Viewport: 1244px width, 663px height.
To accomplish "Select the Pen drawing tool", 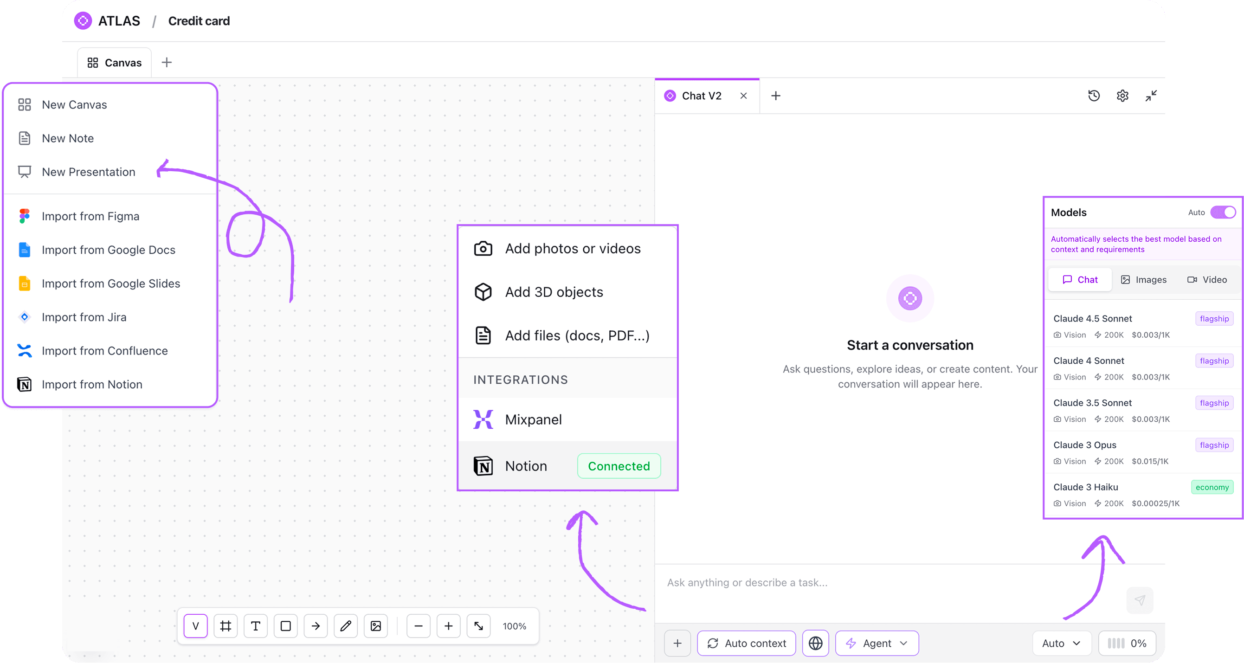I will (x=345, y=626).
